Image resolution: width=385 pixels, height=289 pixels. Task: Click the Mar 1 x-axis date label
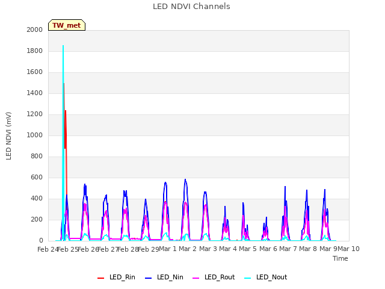(x=168, y=249)
